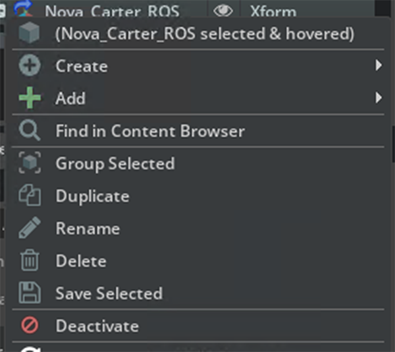Select Save Selected menu entry
This screenshot has width=395, height=352.
point(109,293)
